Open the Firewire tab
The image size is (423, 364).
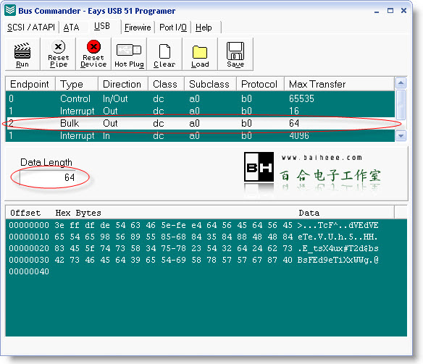[138, 27]
